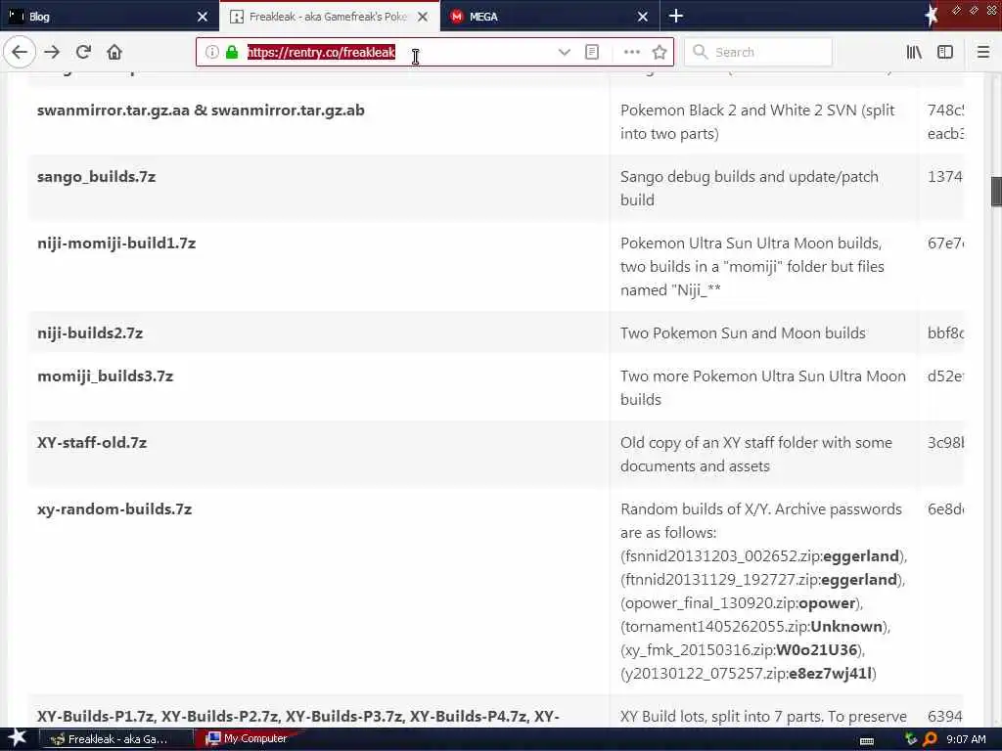This screenshot has height=751, width=1002.
Task: Open the address bar history dropdown
Action: click(564, 53)
